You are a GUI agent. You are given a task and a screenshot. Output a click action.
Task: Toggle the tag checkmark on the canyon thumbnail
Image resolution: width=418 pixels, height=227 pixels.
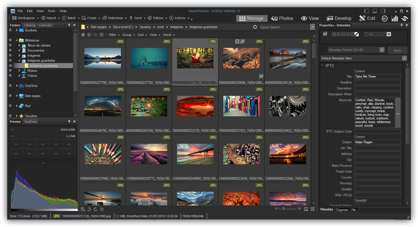261,76
